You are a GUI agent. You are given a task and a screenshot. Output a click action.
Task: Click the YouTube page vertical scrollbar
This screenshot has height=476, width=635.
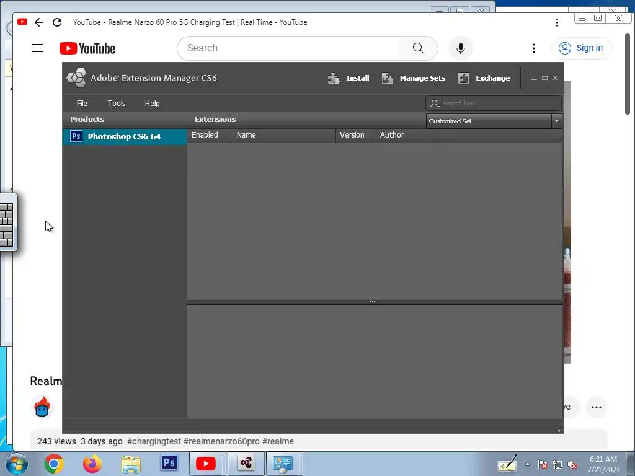click(628, 74)
